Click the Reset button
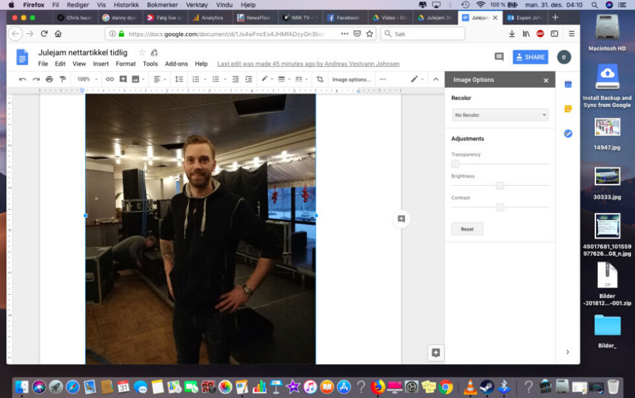This screenshot has width=635, height=398. [x=467, y=229]
